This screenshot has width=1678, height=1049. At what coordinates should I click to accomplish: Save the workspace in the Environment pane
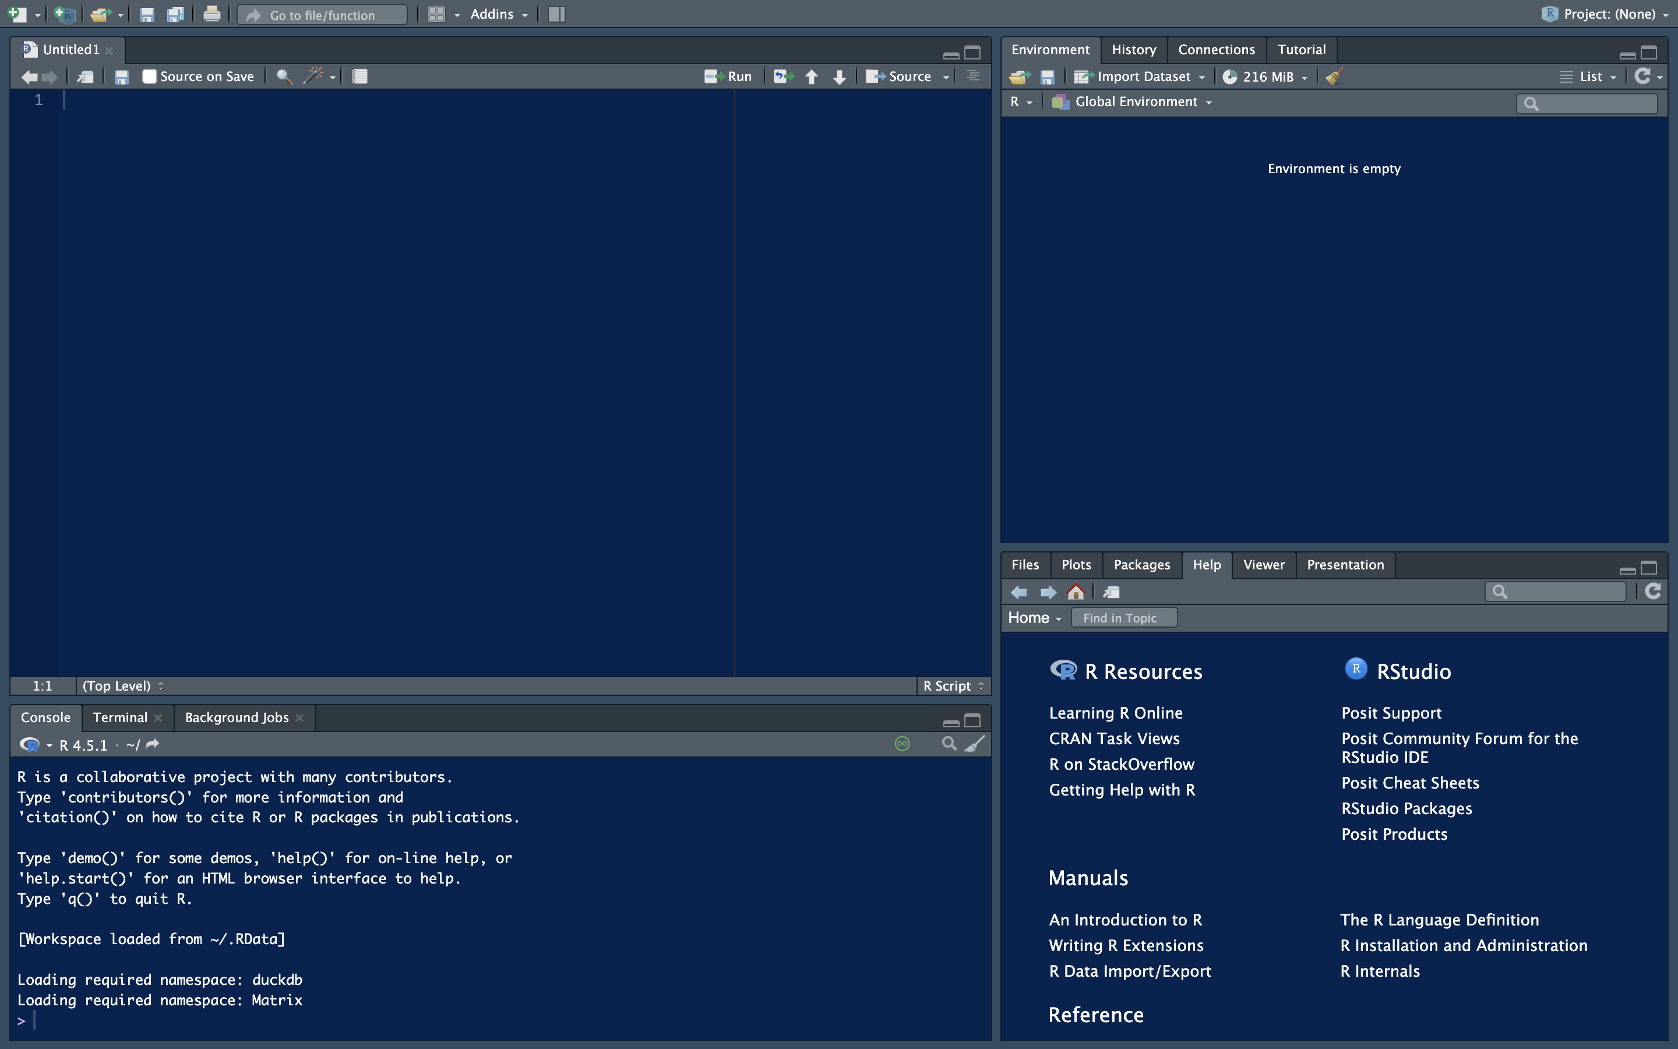tap(1047, 76)
